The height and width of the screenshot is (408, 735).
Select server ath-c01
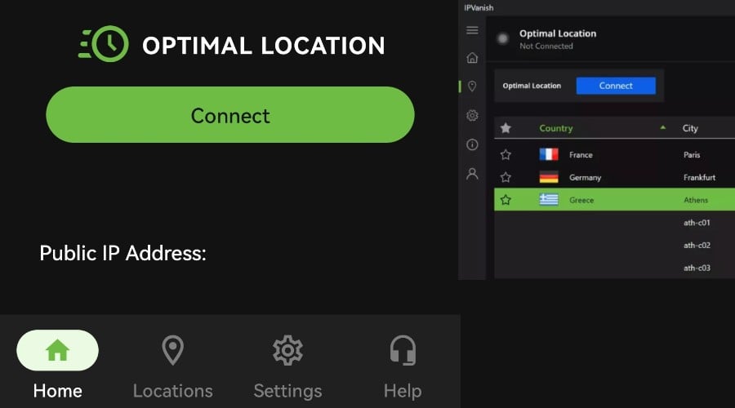pos(697,223)
